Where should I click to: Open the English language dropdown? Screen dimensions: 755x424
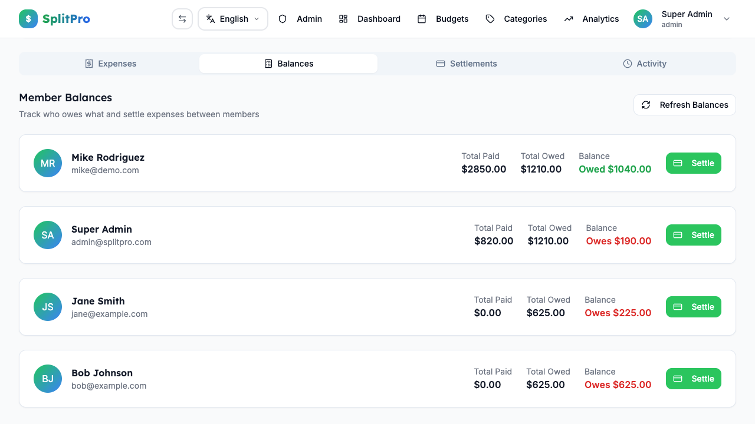point(233,18)
